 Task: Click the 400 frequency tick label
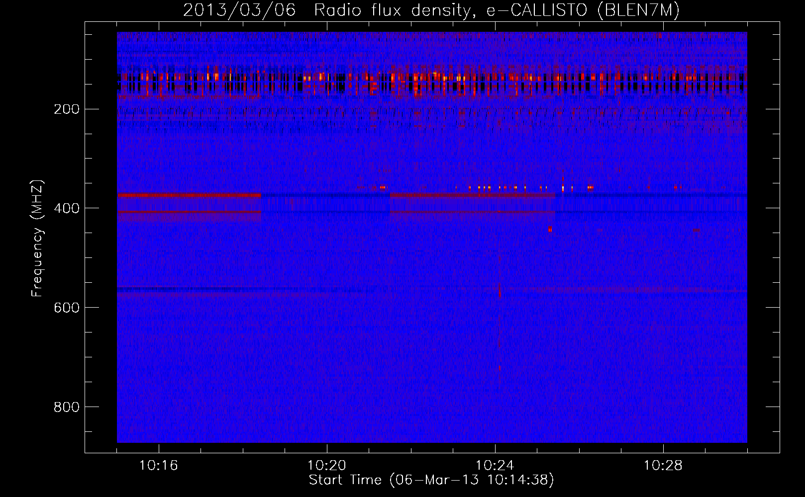[x=66, y=208]
